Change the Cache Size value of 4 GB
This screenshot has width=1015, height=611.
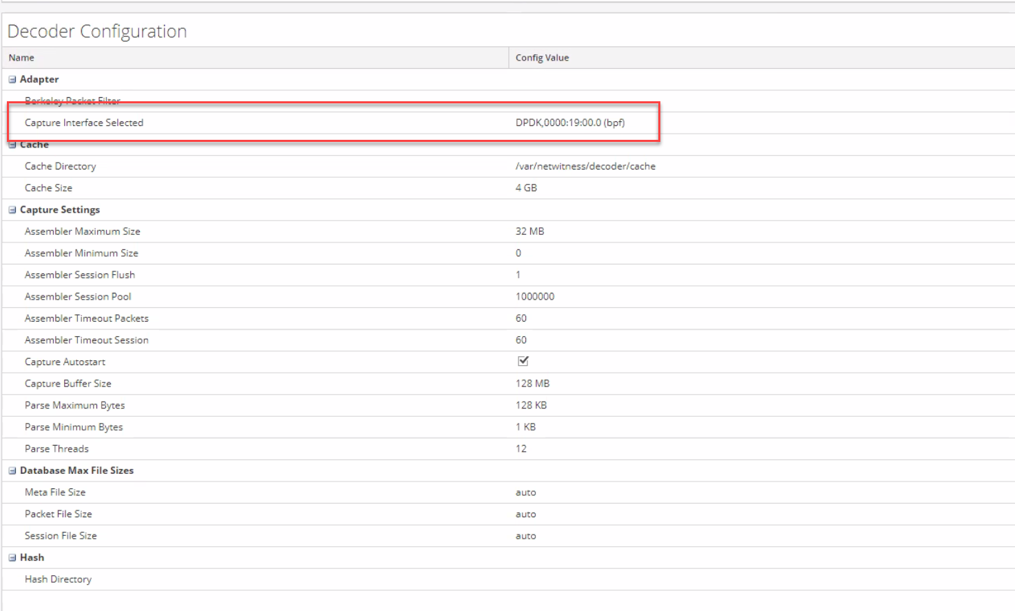[x=526, y=188]
